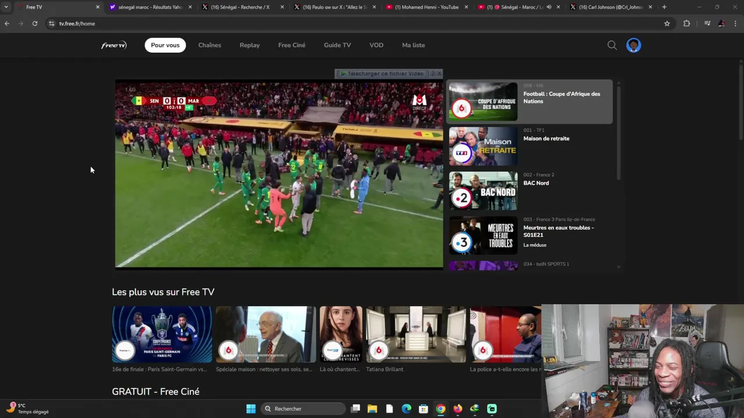
Task: Open the tab search dropdown arrow
Action: [x=6, y=7]
